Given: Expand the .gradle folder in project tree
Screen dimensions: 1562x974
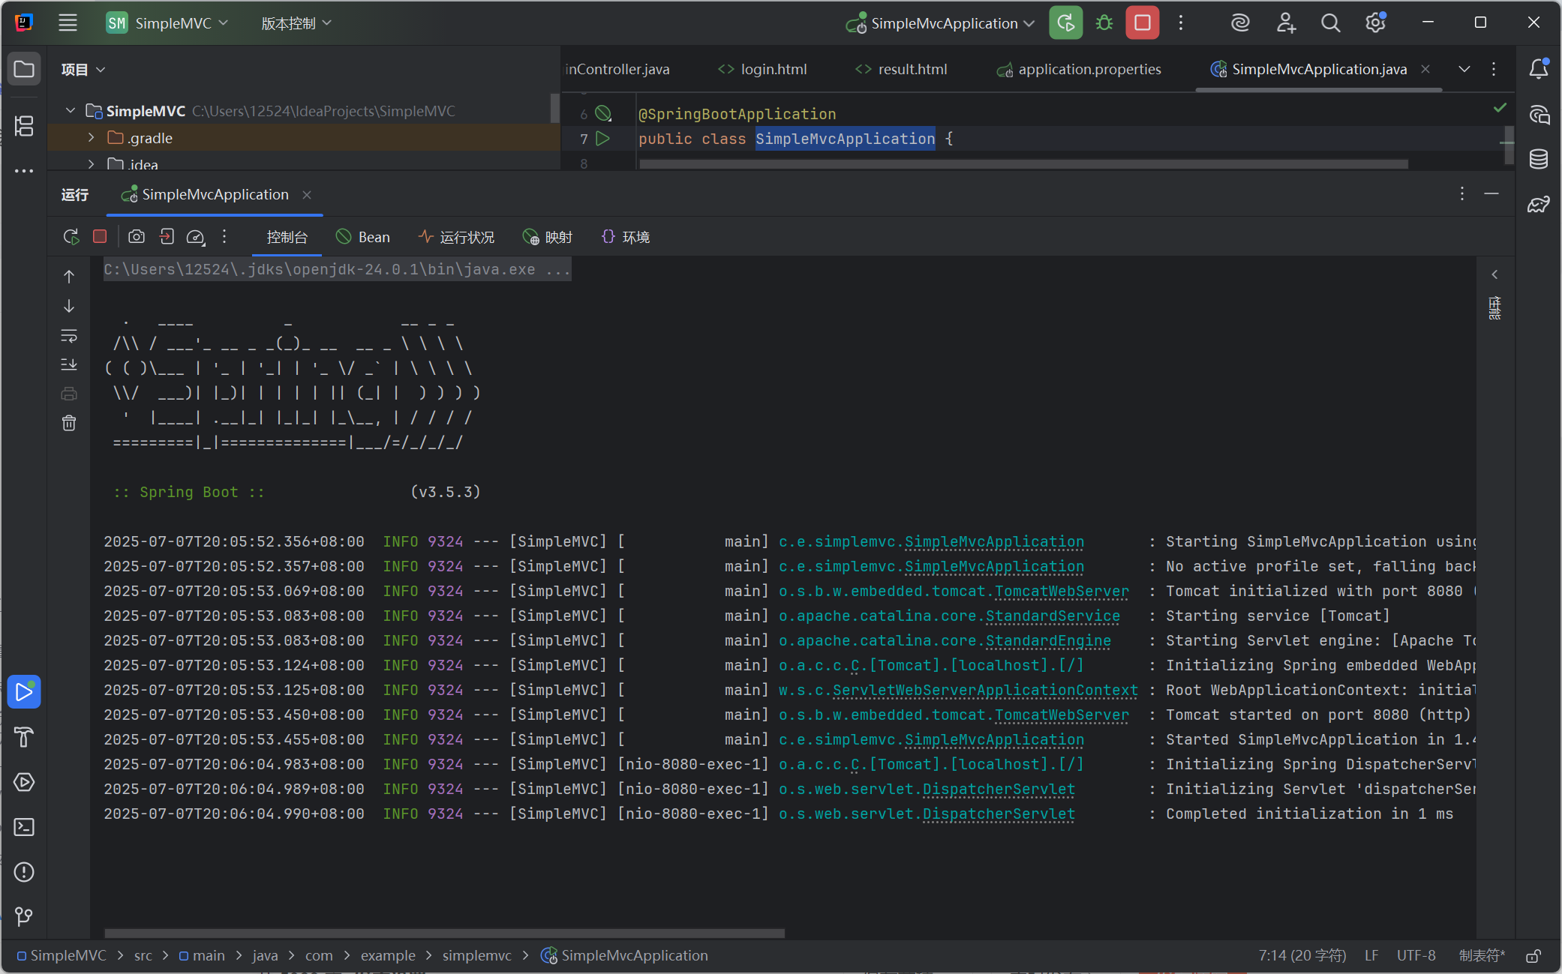Looking at the screenshot, I should (91, 138).
